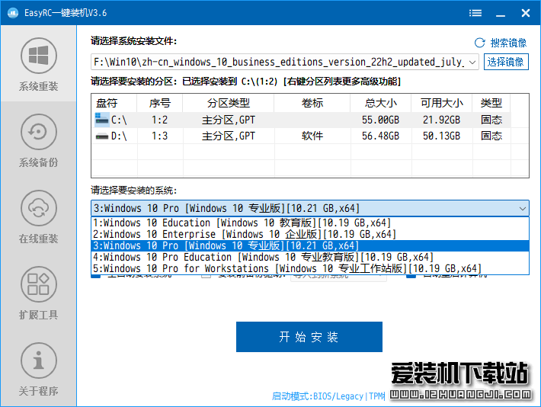Click the selected system combo box field
The width and height of the screenshot is (541, 407).
tap(310, 208)
